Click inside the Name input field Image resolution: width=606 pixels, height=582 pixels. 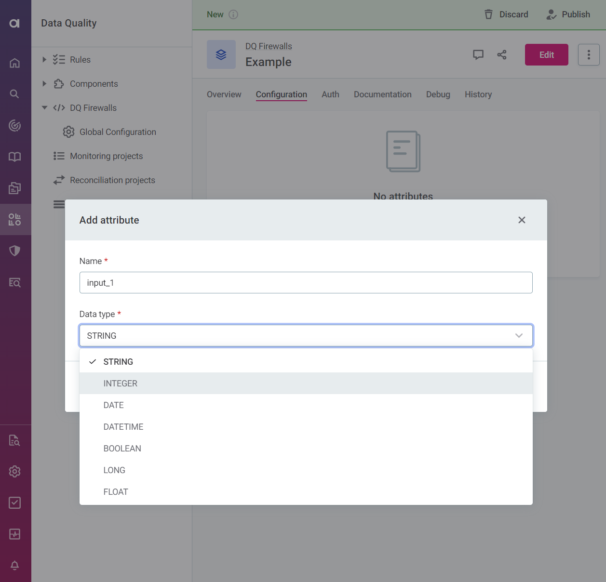(306, 283)
